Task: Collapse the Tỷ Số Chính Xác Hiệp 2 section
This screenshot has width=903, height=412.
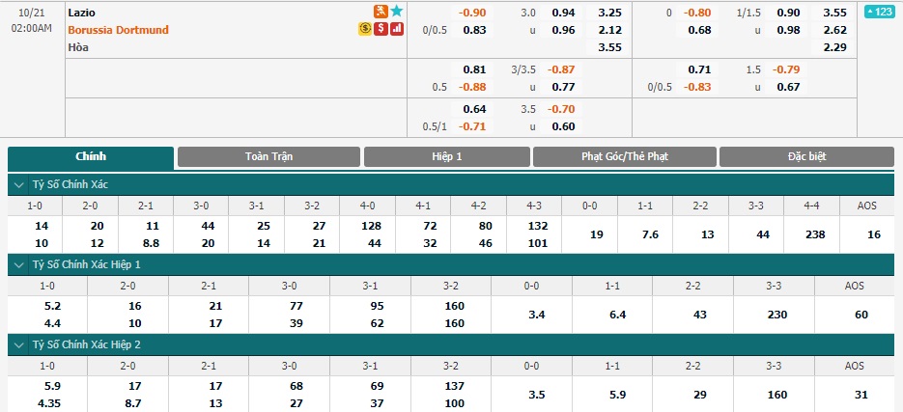Action: (19, 345)
